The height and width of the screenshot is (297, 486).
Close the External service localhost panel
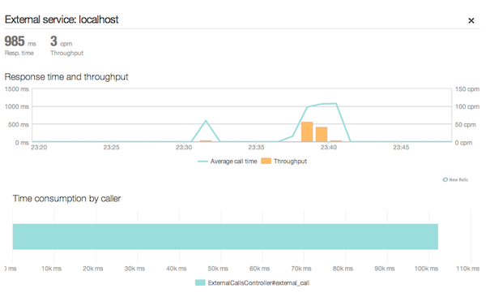tap(471, 20)
